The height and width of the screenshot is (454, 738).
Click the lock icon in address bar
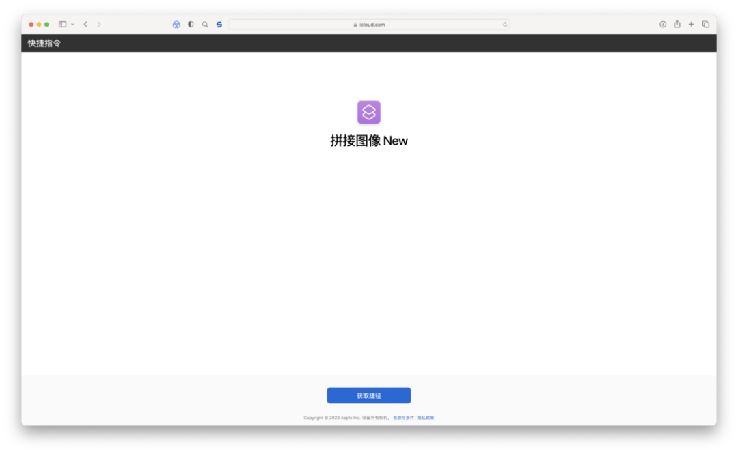[x=355, y=25]
